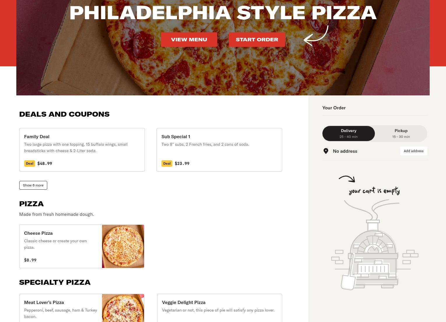Add a delivery address
This screenshot has height=322, width=446.
pyautogui.click(x=413, y=151)
